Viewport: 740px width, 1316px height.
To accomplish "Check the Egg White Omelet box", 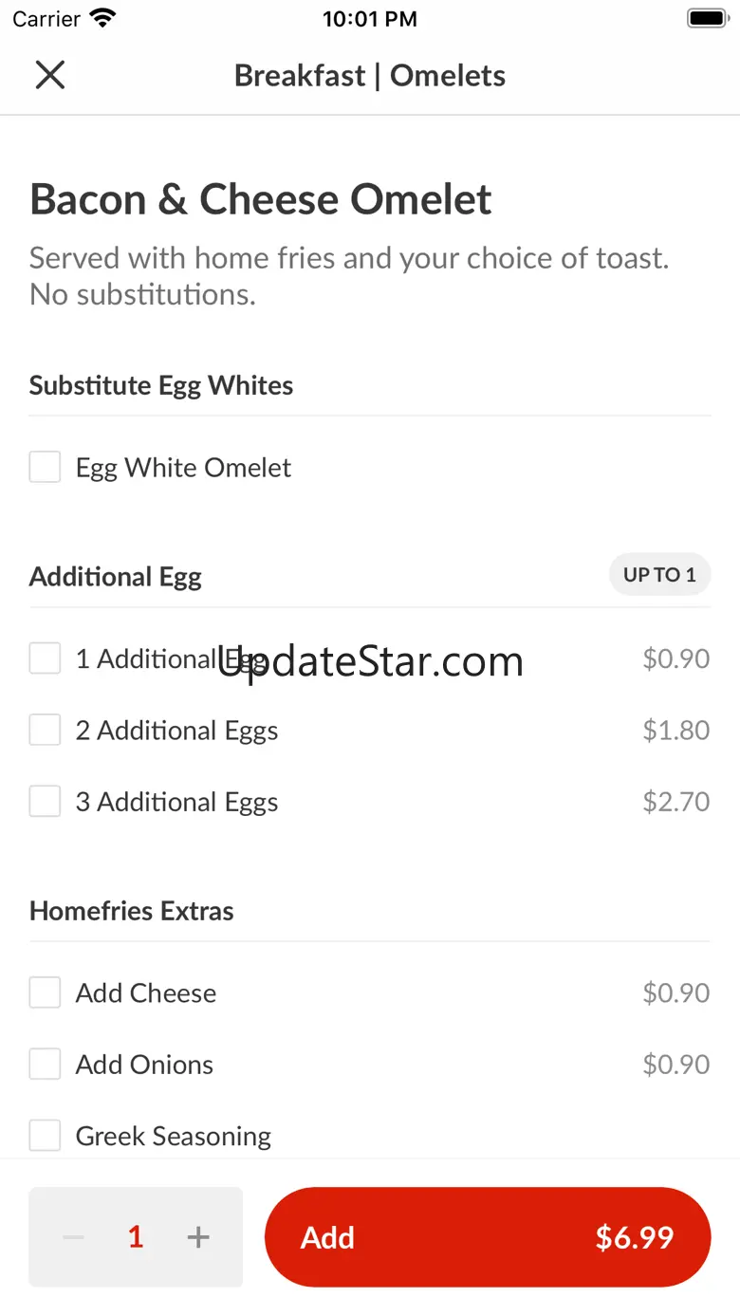I will tap(45, 467).
